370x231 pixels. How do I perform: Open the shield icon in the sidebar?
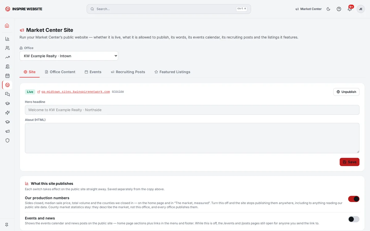[x=7, y=140]
